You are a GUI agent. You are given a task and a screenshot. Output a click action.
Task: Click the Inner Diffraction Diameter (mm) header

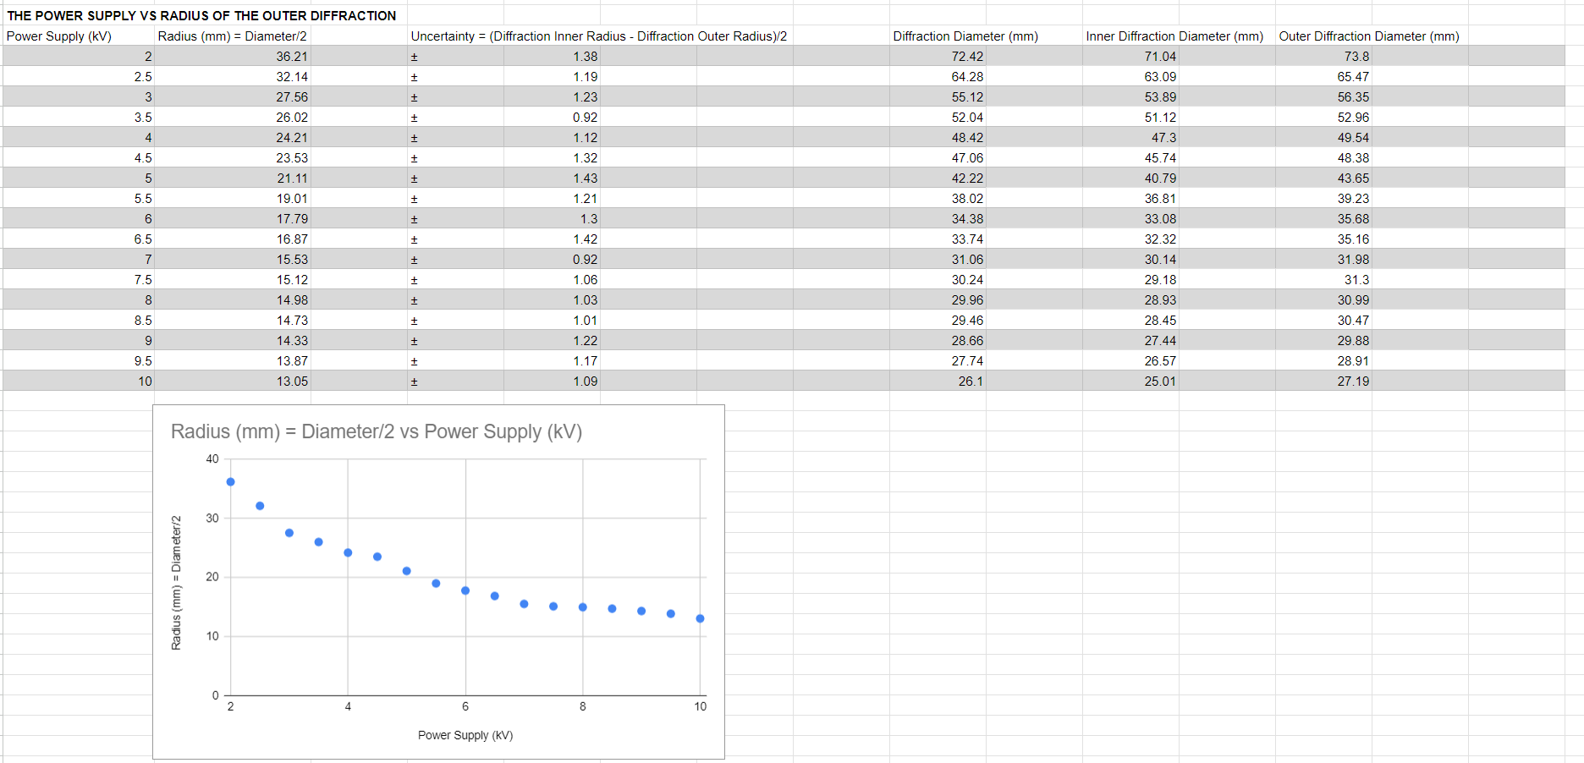(1174, 36)
